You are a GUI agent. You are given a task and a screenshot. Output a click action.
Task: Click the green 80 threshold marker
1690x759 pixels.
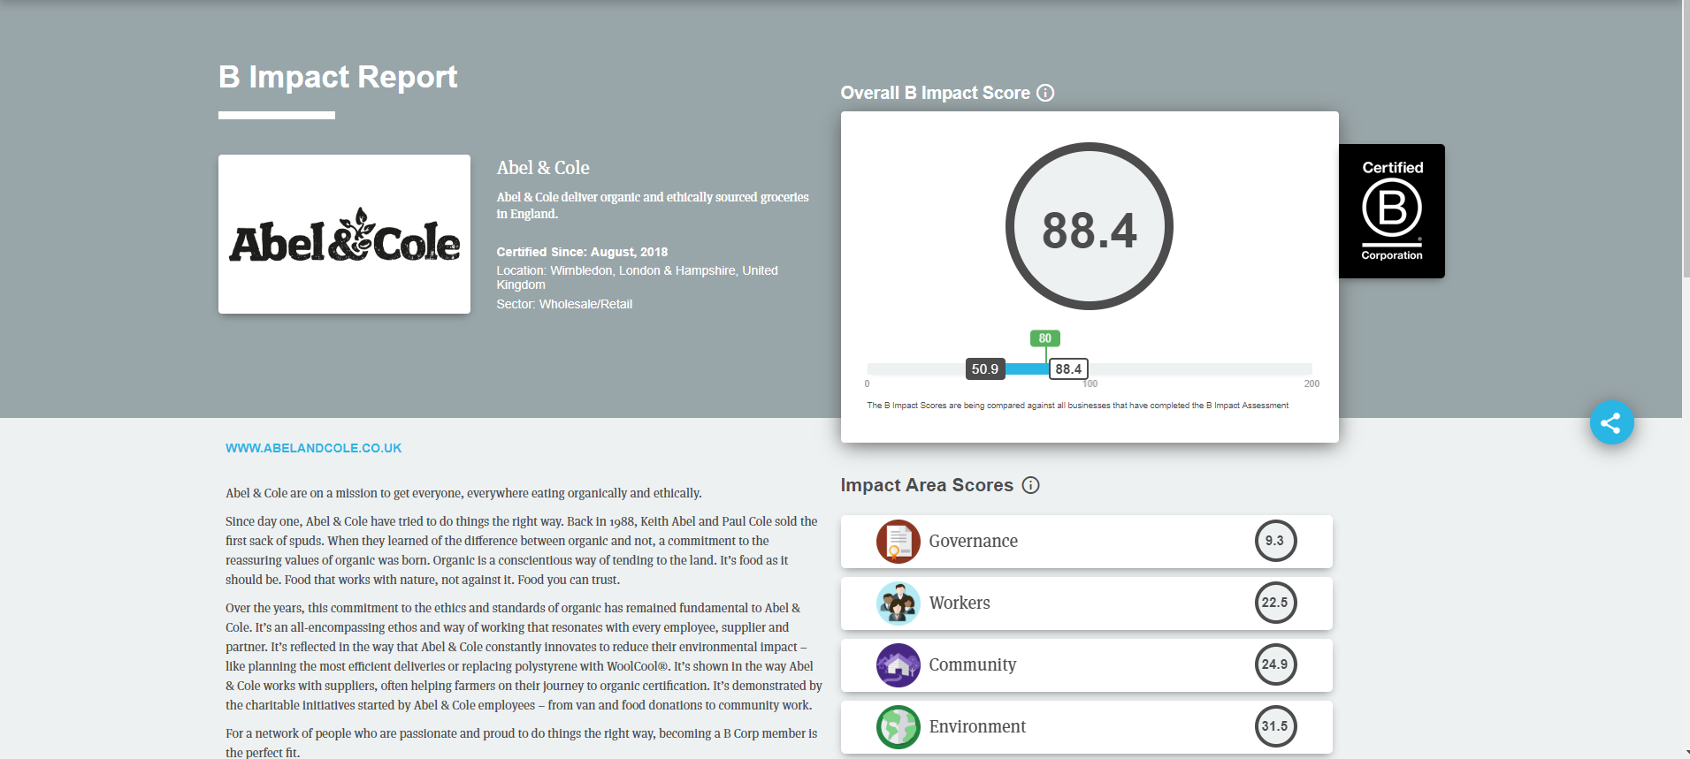point(1044,338)
